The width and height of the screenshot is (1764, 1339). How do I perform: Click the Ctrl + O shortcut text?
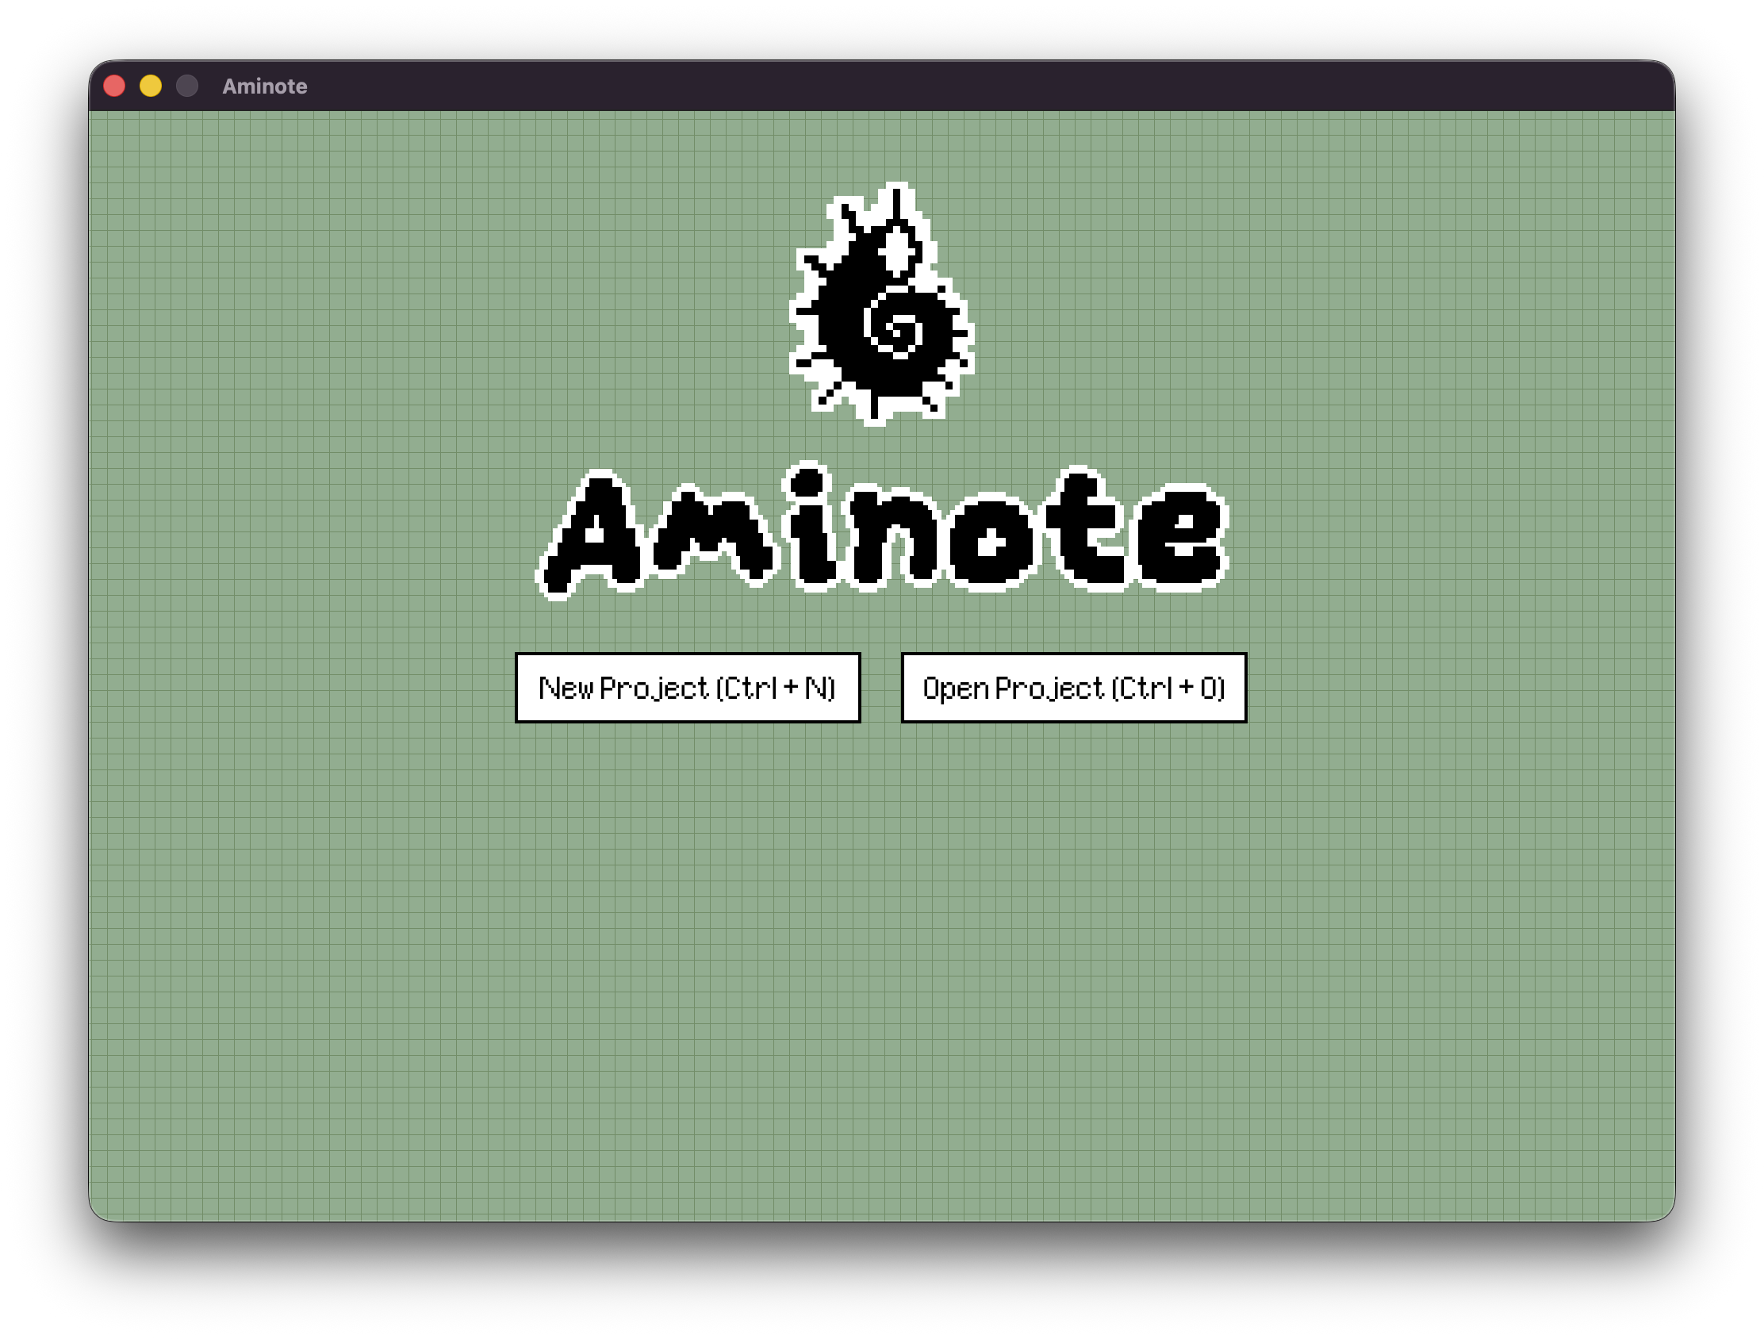1168,688
